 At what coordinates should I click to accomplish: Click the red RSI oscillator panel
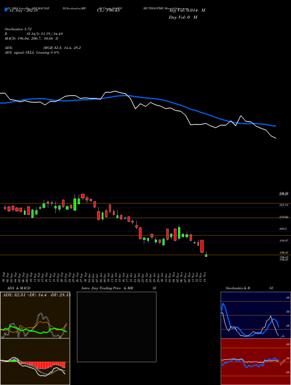(255, 362)
